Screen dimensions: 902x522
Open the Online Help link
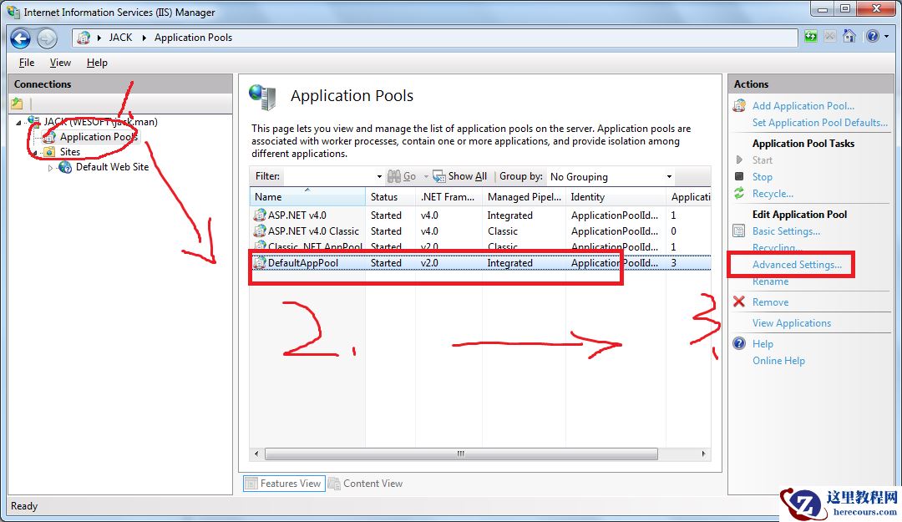click(x=779, y=360)
